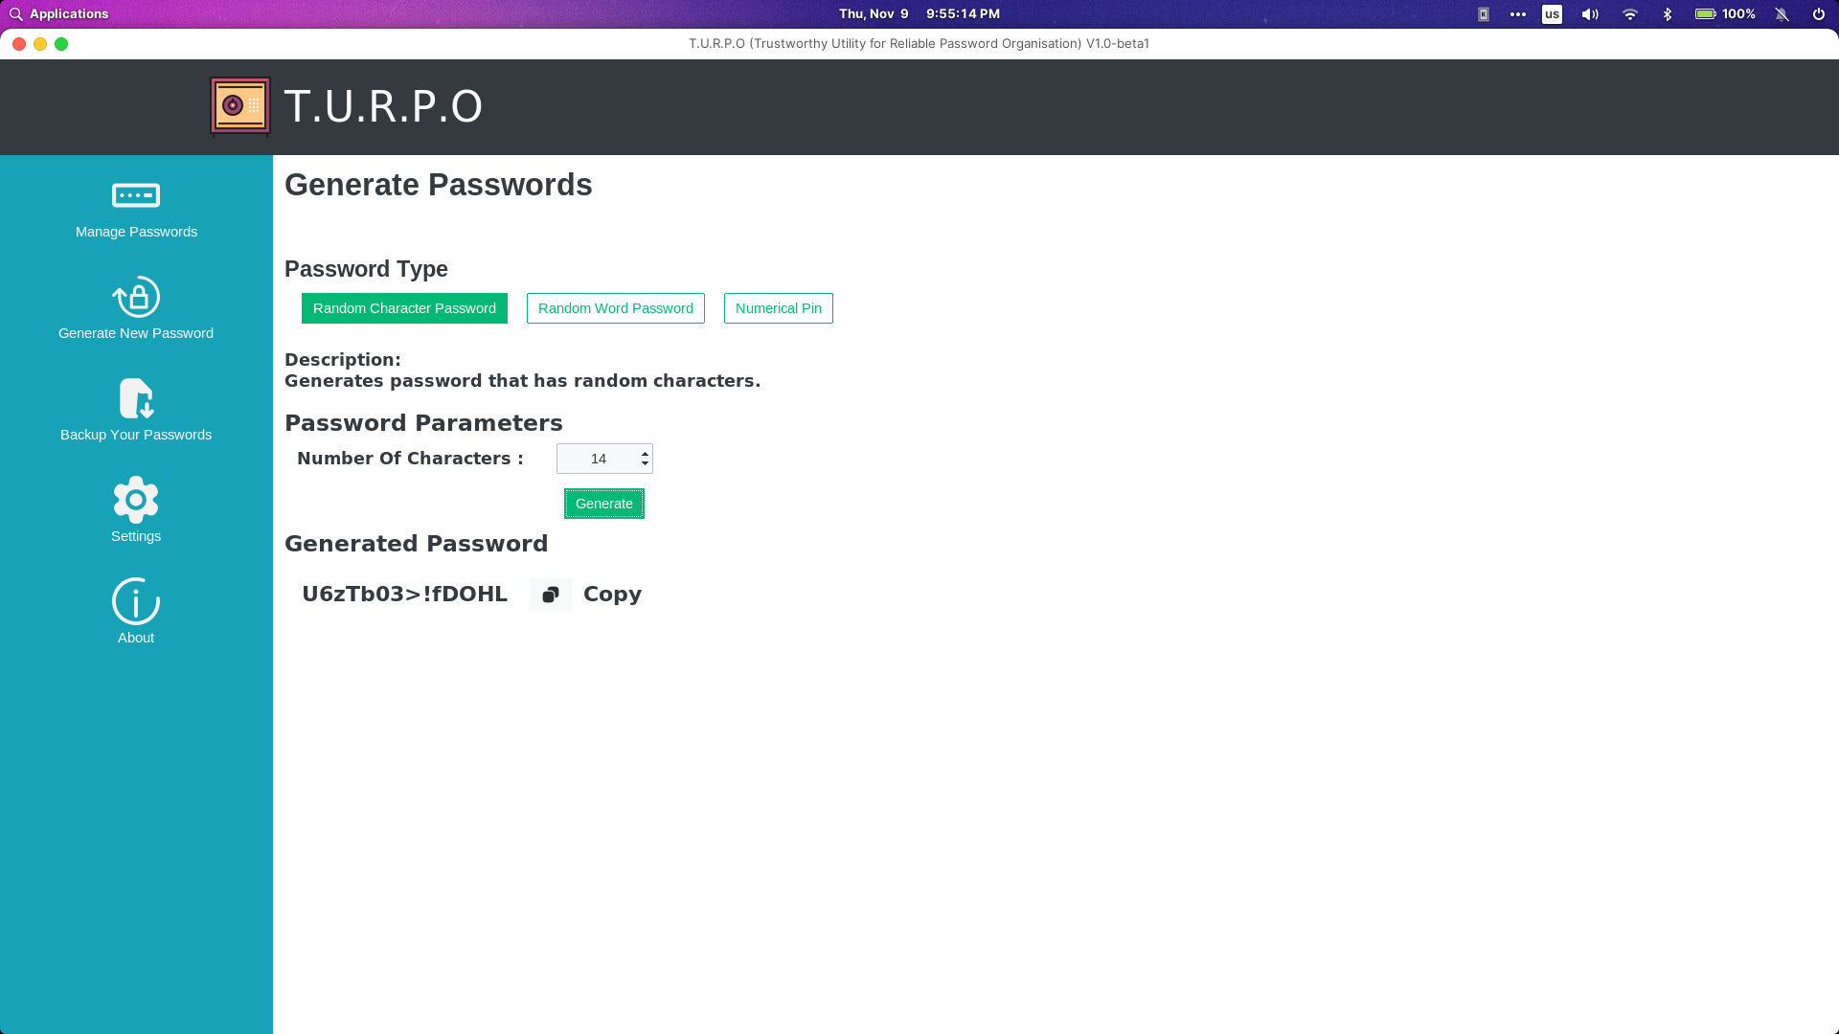Select the T.U.R.P.O safe logo icon
This screenshot has width=1839, height=1034.
coord(238,104)
